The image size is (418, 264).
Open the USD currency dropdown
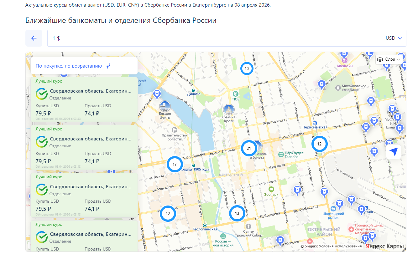tap(394, 38)
